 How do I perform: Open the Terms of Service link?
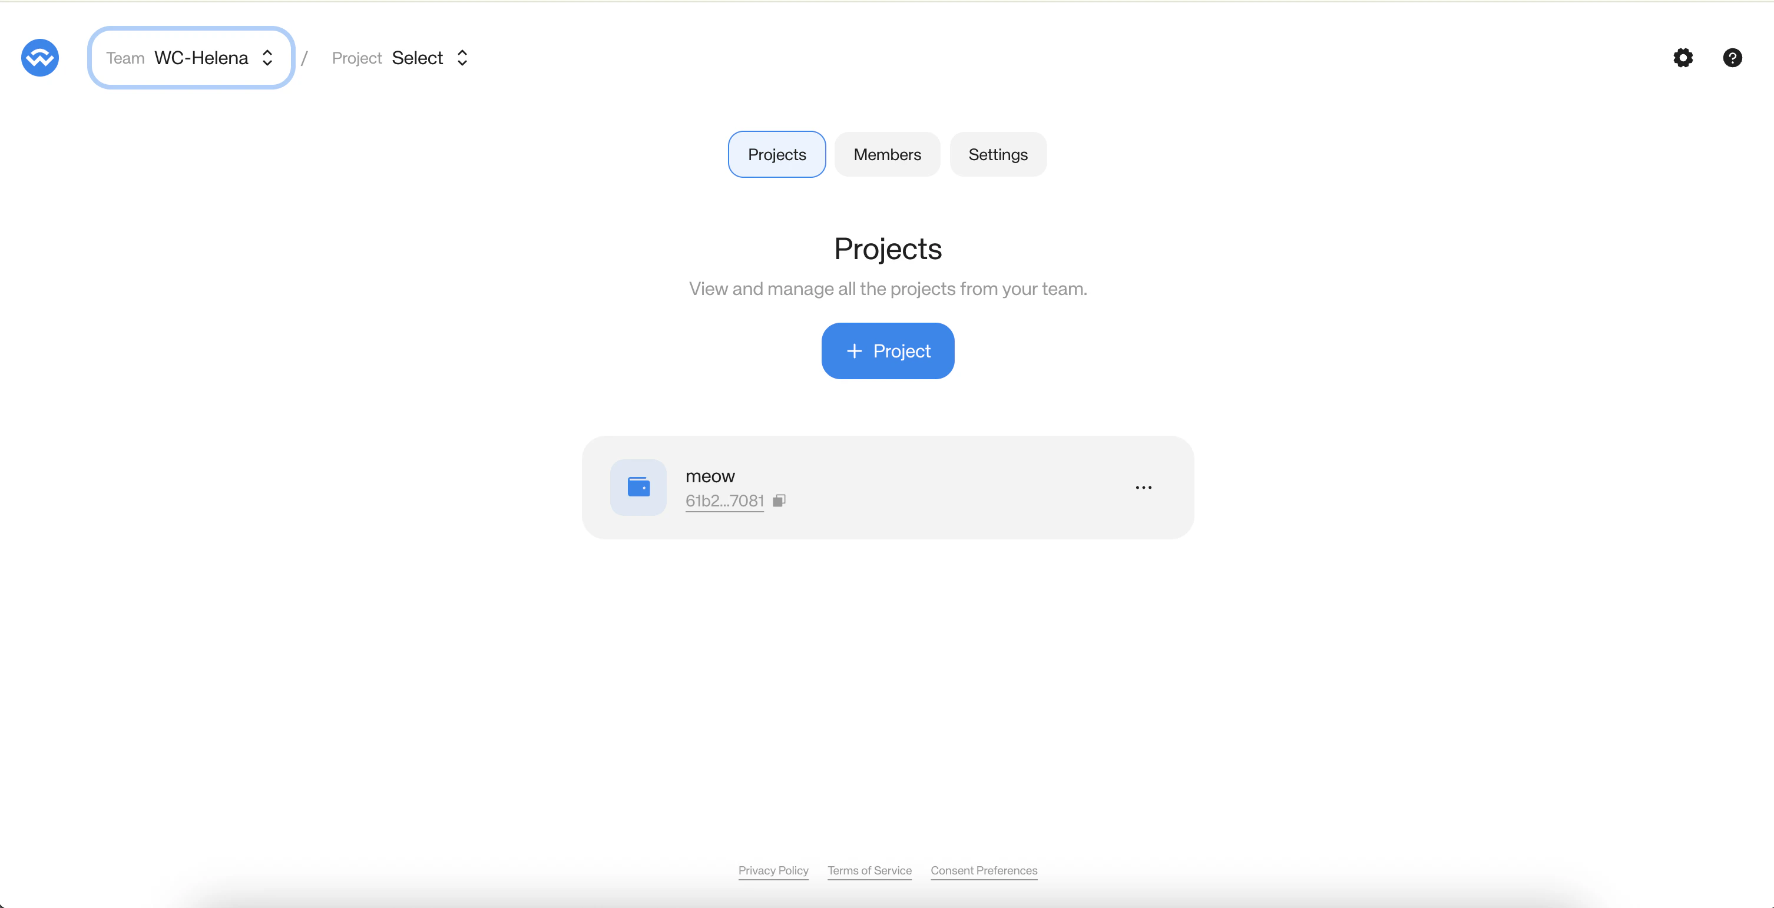869,870
